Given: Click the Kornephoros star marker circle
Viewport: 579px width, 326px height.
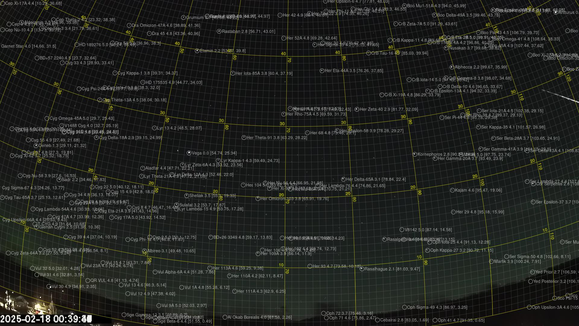Looking at the screenshot, I should 415,155.
